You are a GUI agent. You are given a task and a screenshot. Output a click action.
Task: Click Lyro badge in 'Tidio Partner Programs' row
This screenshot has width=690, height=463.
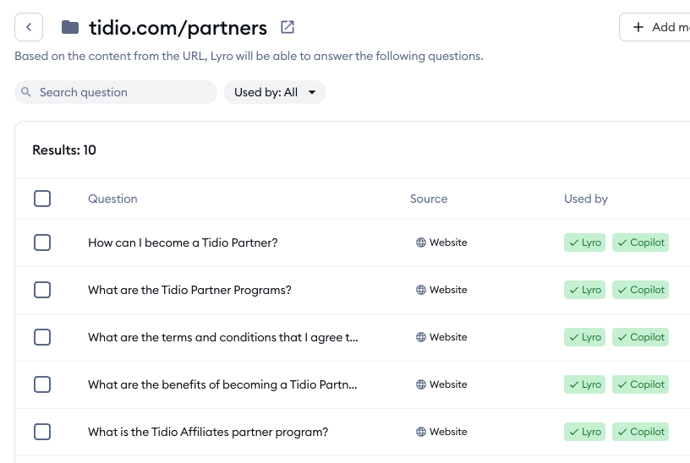click(x=585, y=290)
